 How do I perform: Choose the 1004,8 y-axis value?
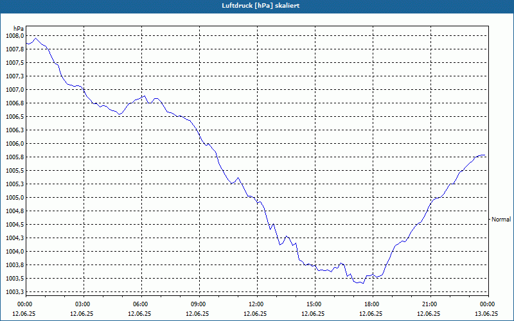click(x=15, y=211)
